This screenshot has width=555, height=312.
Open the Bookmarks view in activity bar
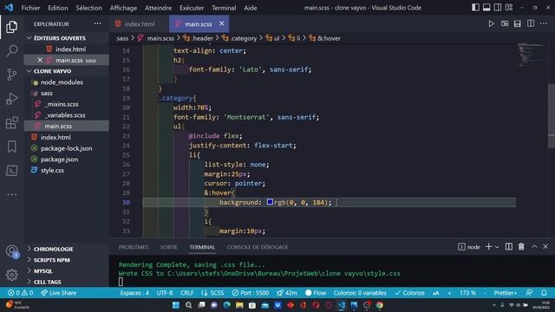pyautogui.click(x=11, y=146)
